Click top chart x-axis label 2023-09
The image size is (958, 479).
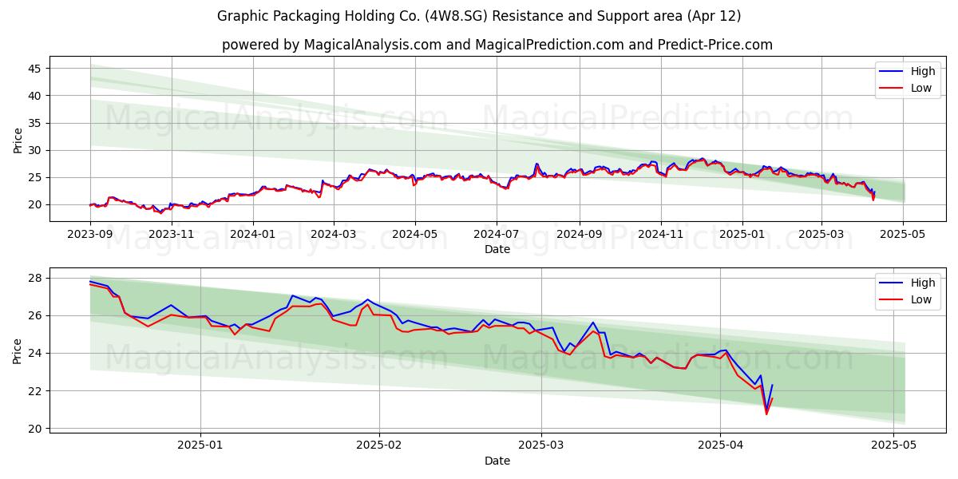(x=90, y=234)
